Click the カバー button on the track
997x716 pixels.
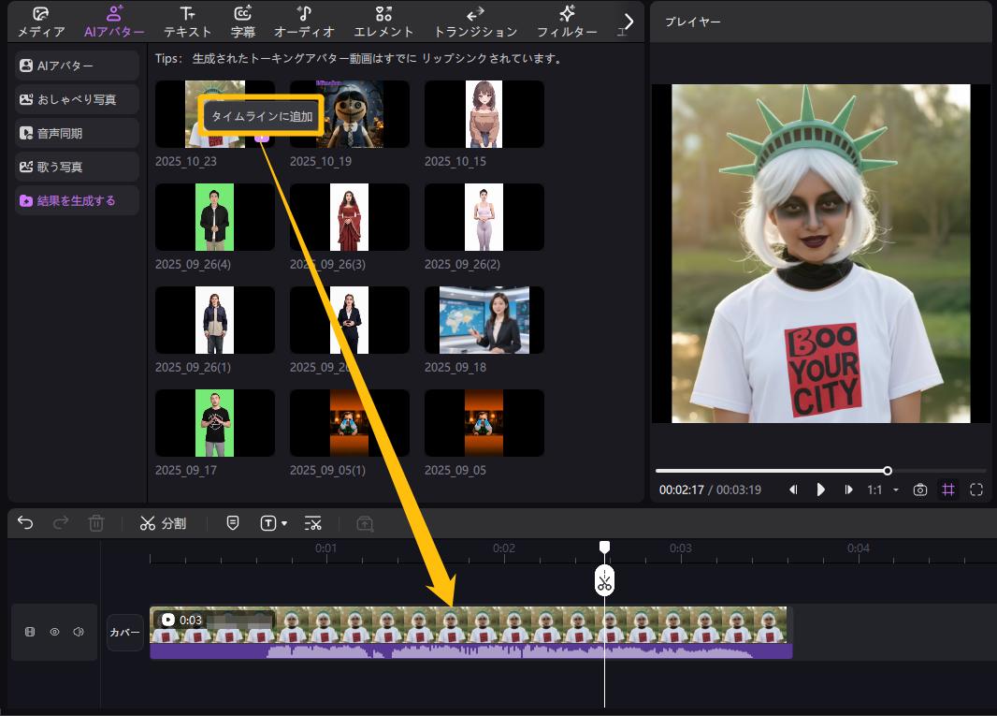tap(124, 633)
